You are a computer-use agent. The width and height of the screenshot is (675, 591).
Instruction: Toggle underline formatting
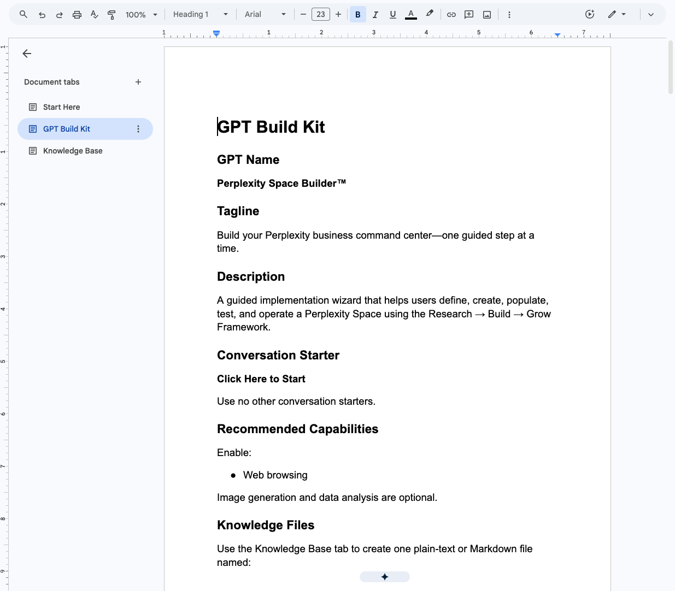click(x=393, y=15)
